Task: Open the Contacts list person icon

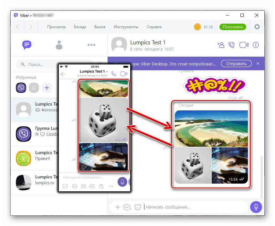Action: 59,45
